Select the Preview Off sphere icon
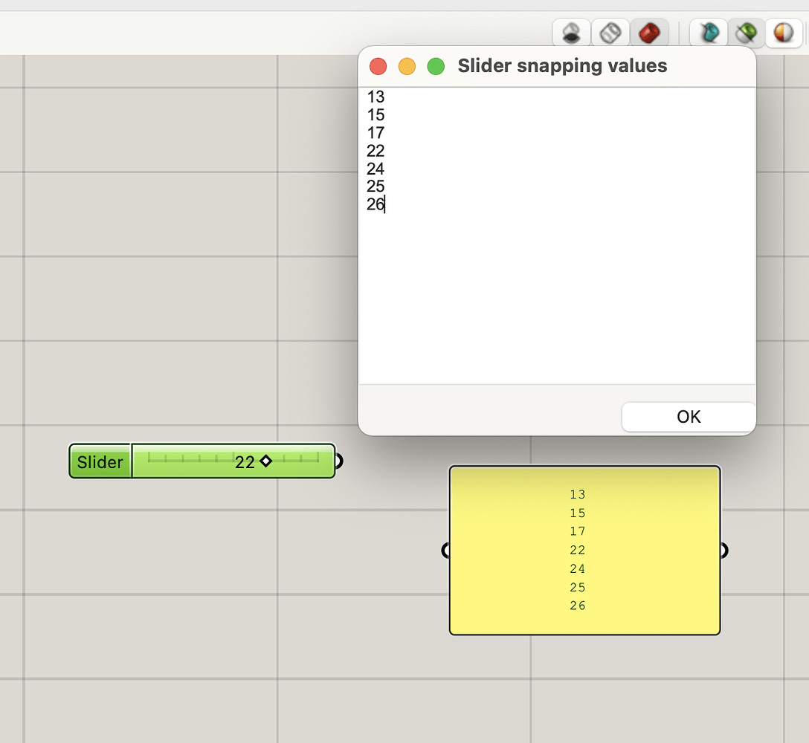 click(571, 33)
